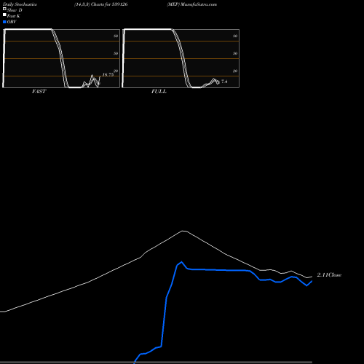The image size is (364, 364).
Task: Click the 'Slow D' legend text
Action: coord(15,10)
